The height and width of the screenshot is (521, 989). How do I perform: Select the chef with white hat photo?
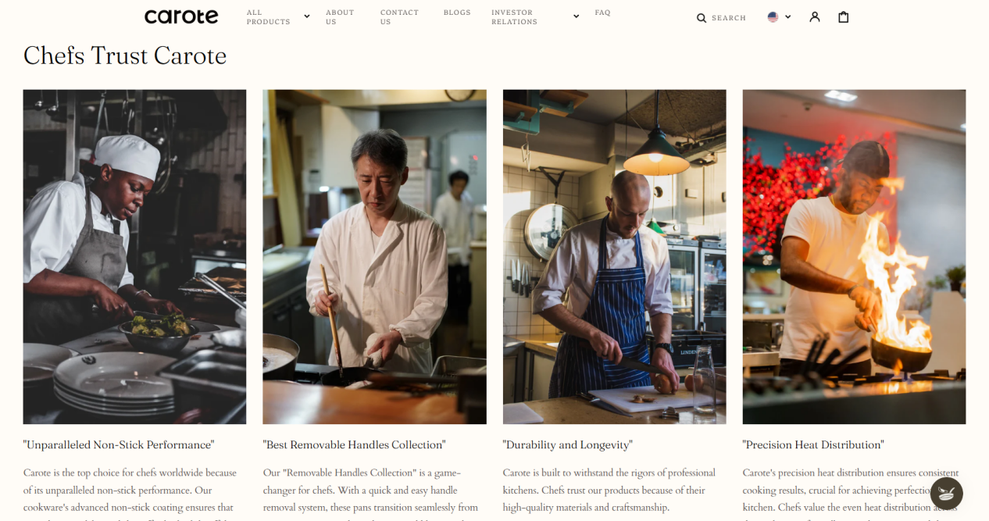tap(134, 257)
